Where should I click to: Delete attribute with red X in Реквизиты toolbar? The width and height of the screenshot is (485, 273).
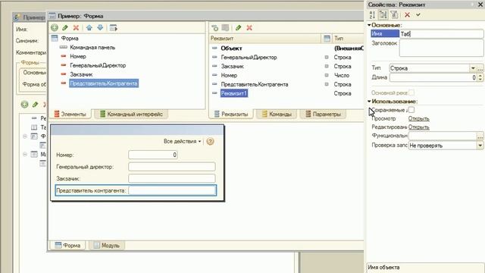(x=249, y=28)
